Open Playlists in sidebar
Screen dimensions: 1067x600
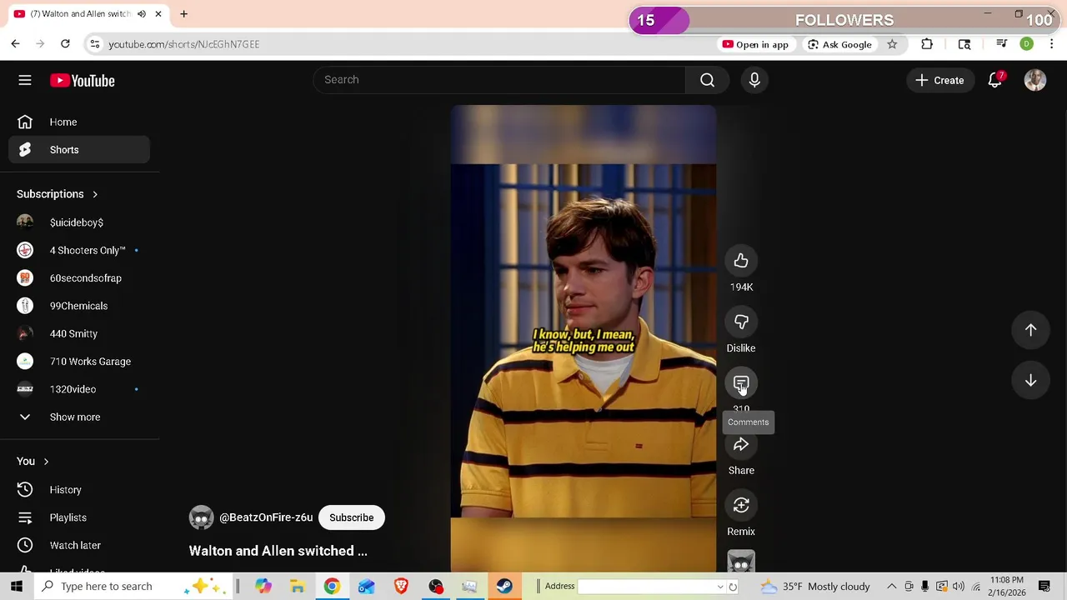[79, 517]
